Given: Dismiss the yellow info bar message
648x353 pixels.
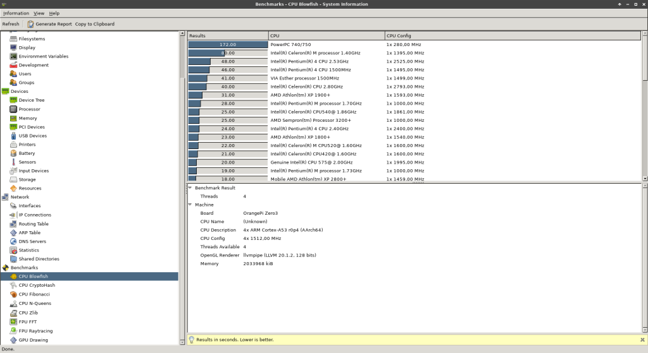Looking at the screenshot, I should [642, 340].
